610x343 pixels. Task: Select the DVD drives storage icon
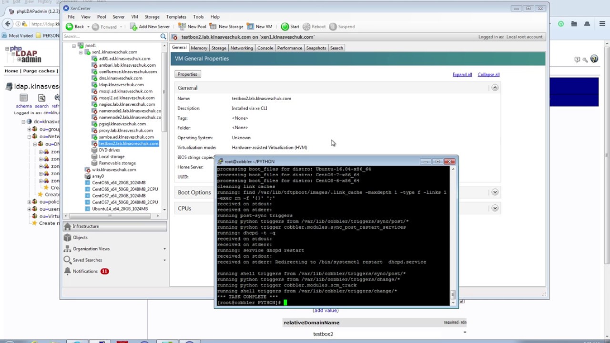point(95,150)
